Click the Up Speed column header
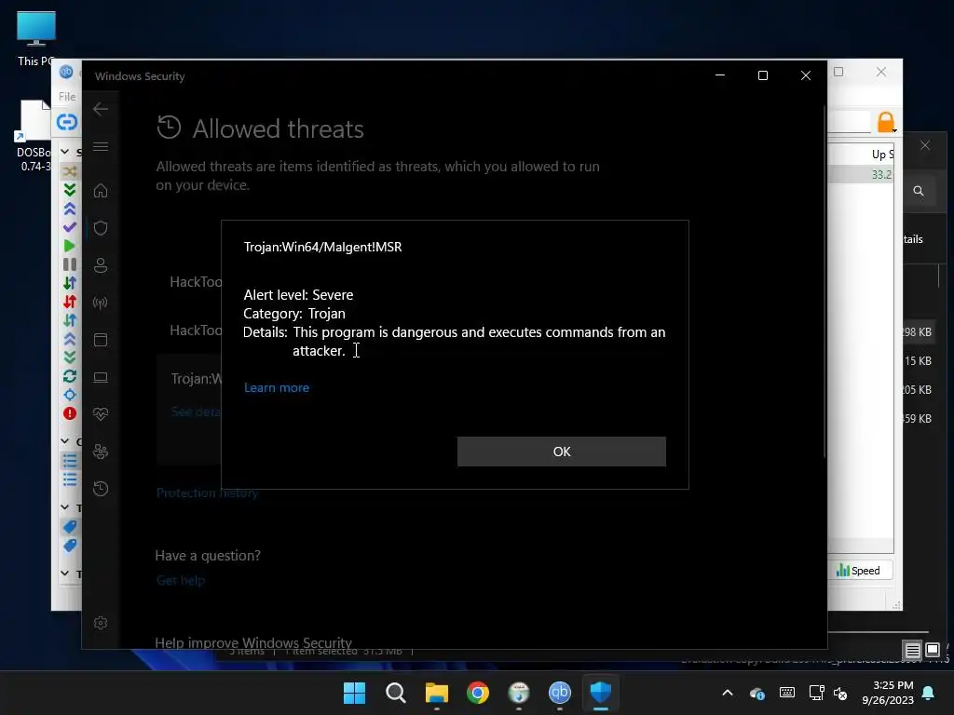The height and width of the screenshot is (715, 954). pos(881,155)
